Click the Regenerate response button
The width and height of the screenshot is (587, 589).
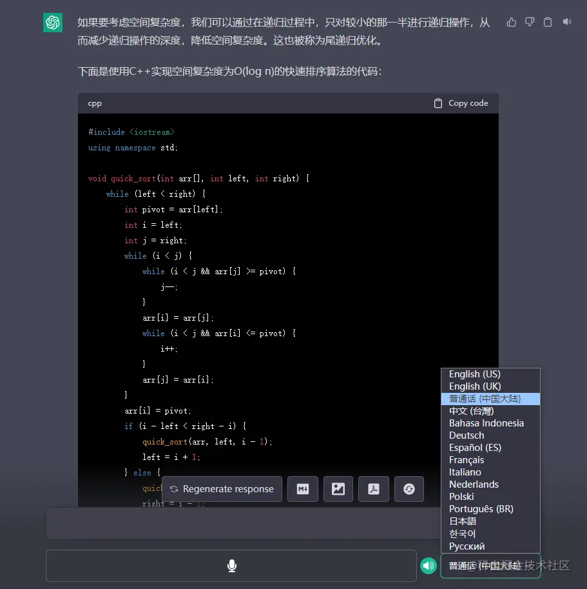(x=222, y=489)
